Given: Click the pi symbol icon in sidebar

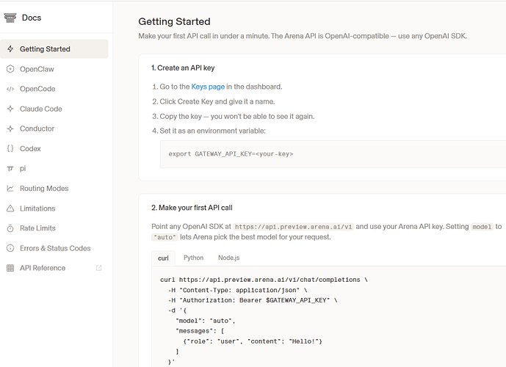Looking at the screenshot, I should pyautogui.click(x=10, y=169).
